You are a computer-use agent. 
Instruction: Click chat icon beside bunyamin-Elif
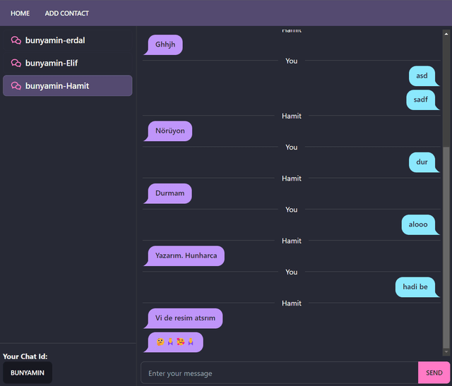pos(16,63)
